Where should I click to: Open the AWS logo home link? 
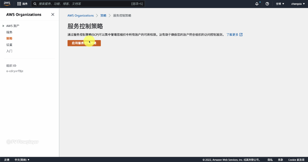tap(7, 4)
